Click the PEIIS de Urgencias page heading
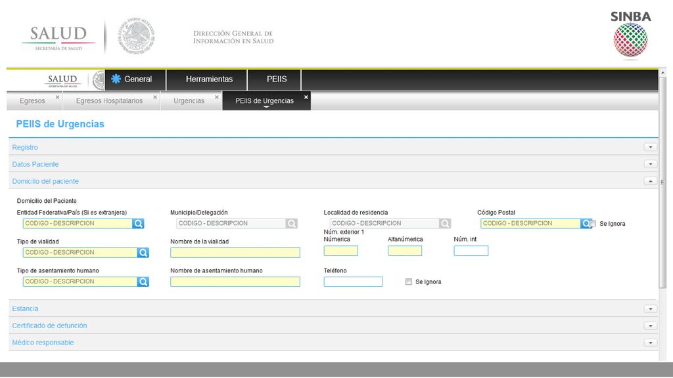 (60, 124)
